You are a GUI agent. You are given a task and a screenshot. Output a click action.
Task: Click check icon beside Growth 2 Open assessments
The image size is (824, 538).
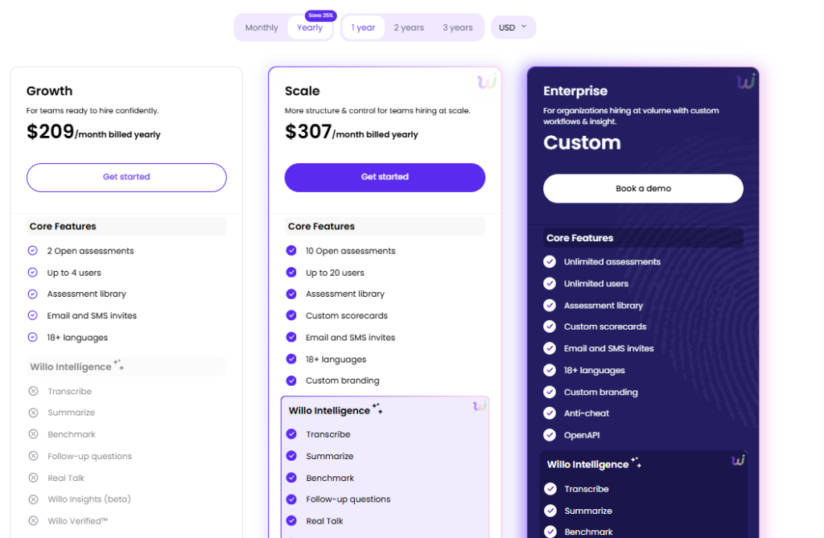[33, 251]
